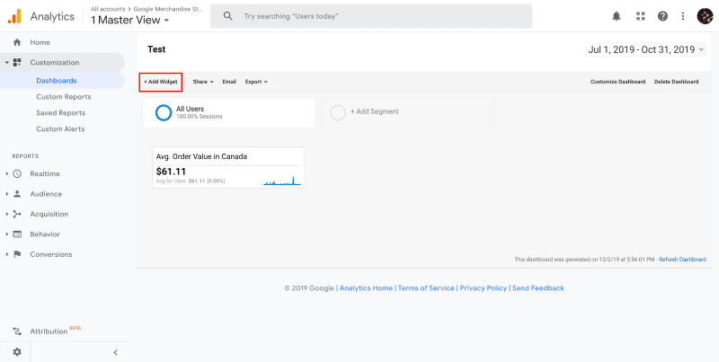Click the Acquisition arrows icon
The width and height of the screenshot is (719, 362).
17,214
